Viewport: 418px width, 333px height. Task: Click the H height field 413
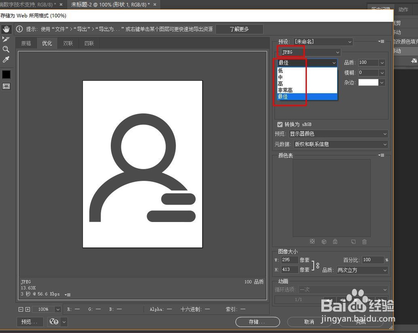pos(290,270)
